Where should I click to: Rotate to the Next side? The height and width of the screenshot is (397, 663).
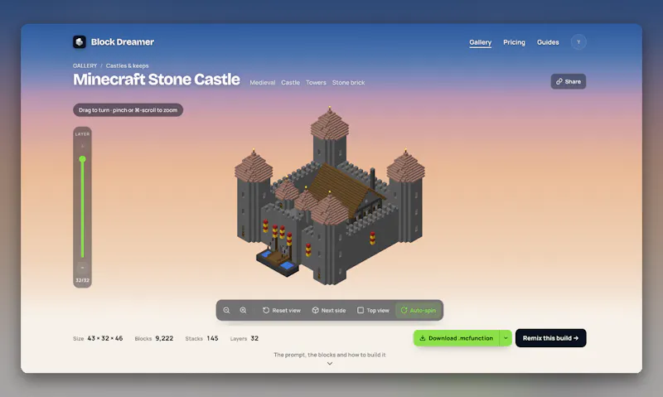click(329, 310)
